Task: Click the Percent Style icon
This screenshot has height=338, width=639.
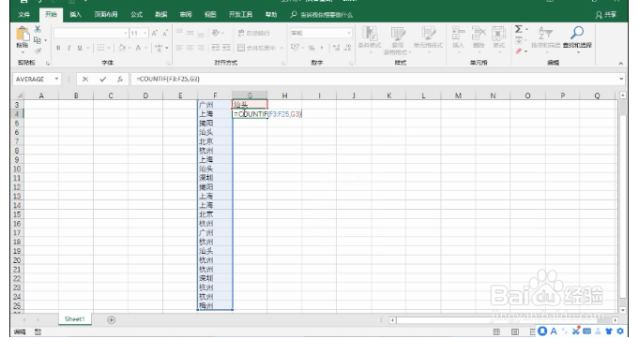Action: click(312, 48)
